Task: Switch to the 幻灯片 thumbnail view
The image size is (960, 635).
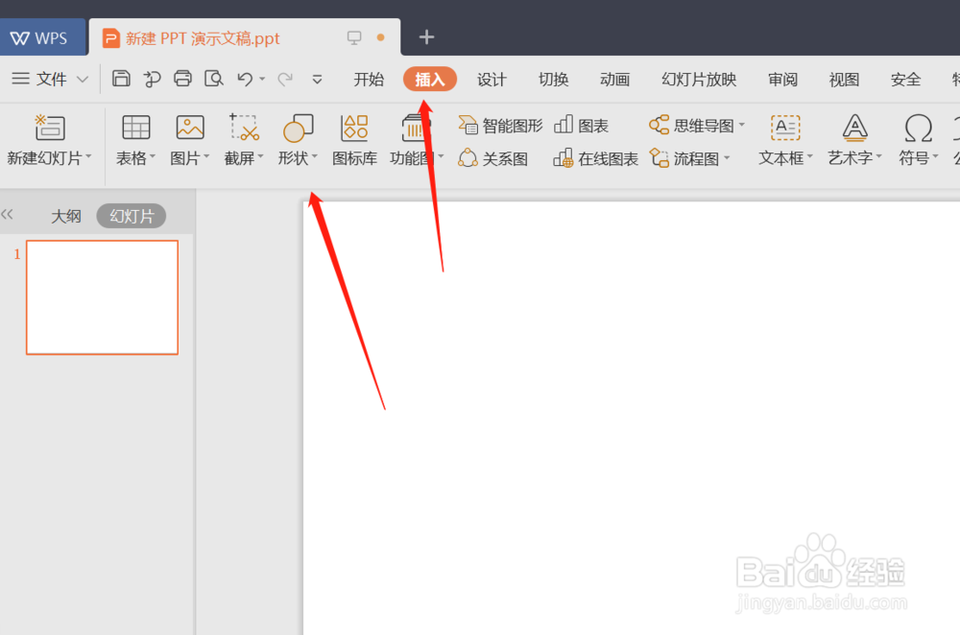Action: pos(131,216)
